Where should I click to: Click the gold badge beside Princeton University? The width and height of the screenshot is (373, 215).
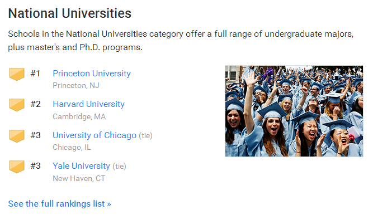(x=17, y=74)
